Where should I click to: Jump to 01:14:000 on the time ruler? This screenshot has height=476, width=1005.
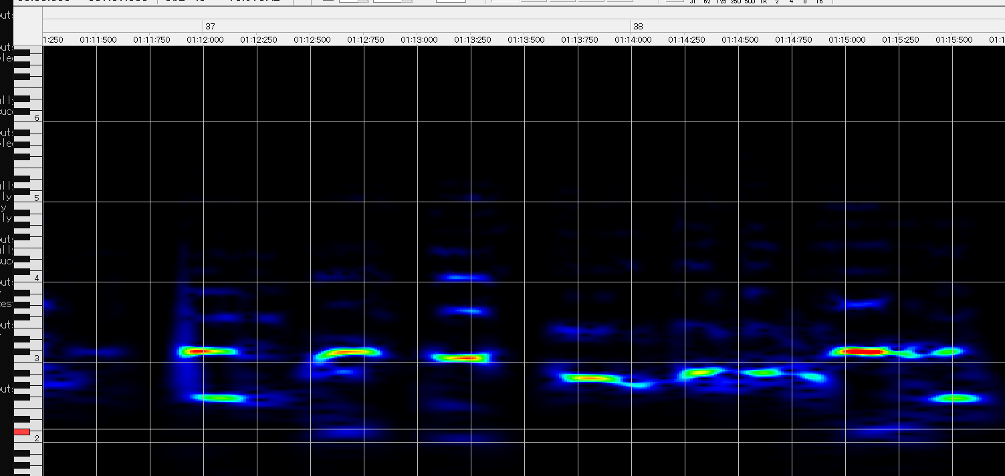point(633,40)
